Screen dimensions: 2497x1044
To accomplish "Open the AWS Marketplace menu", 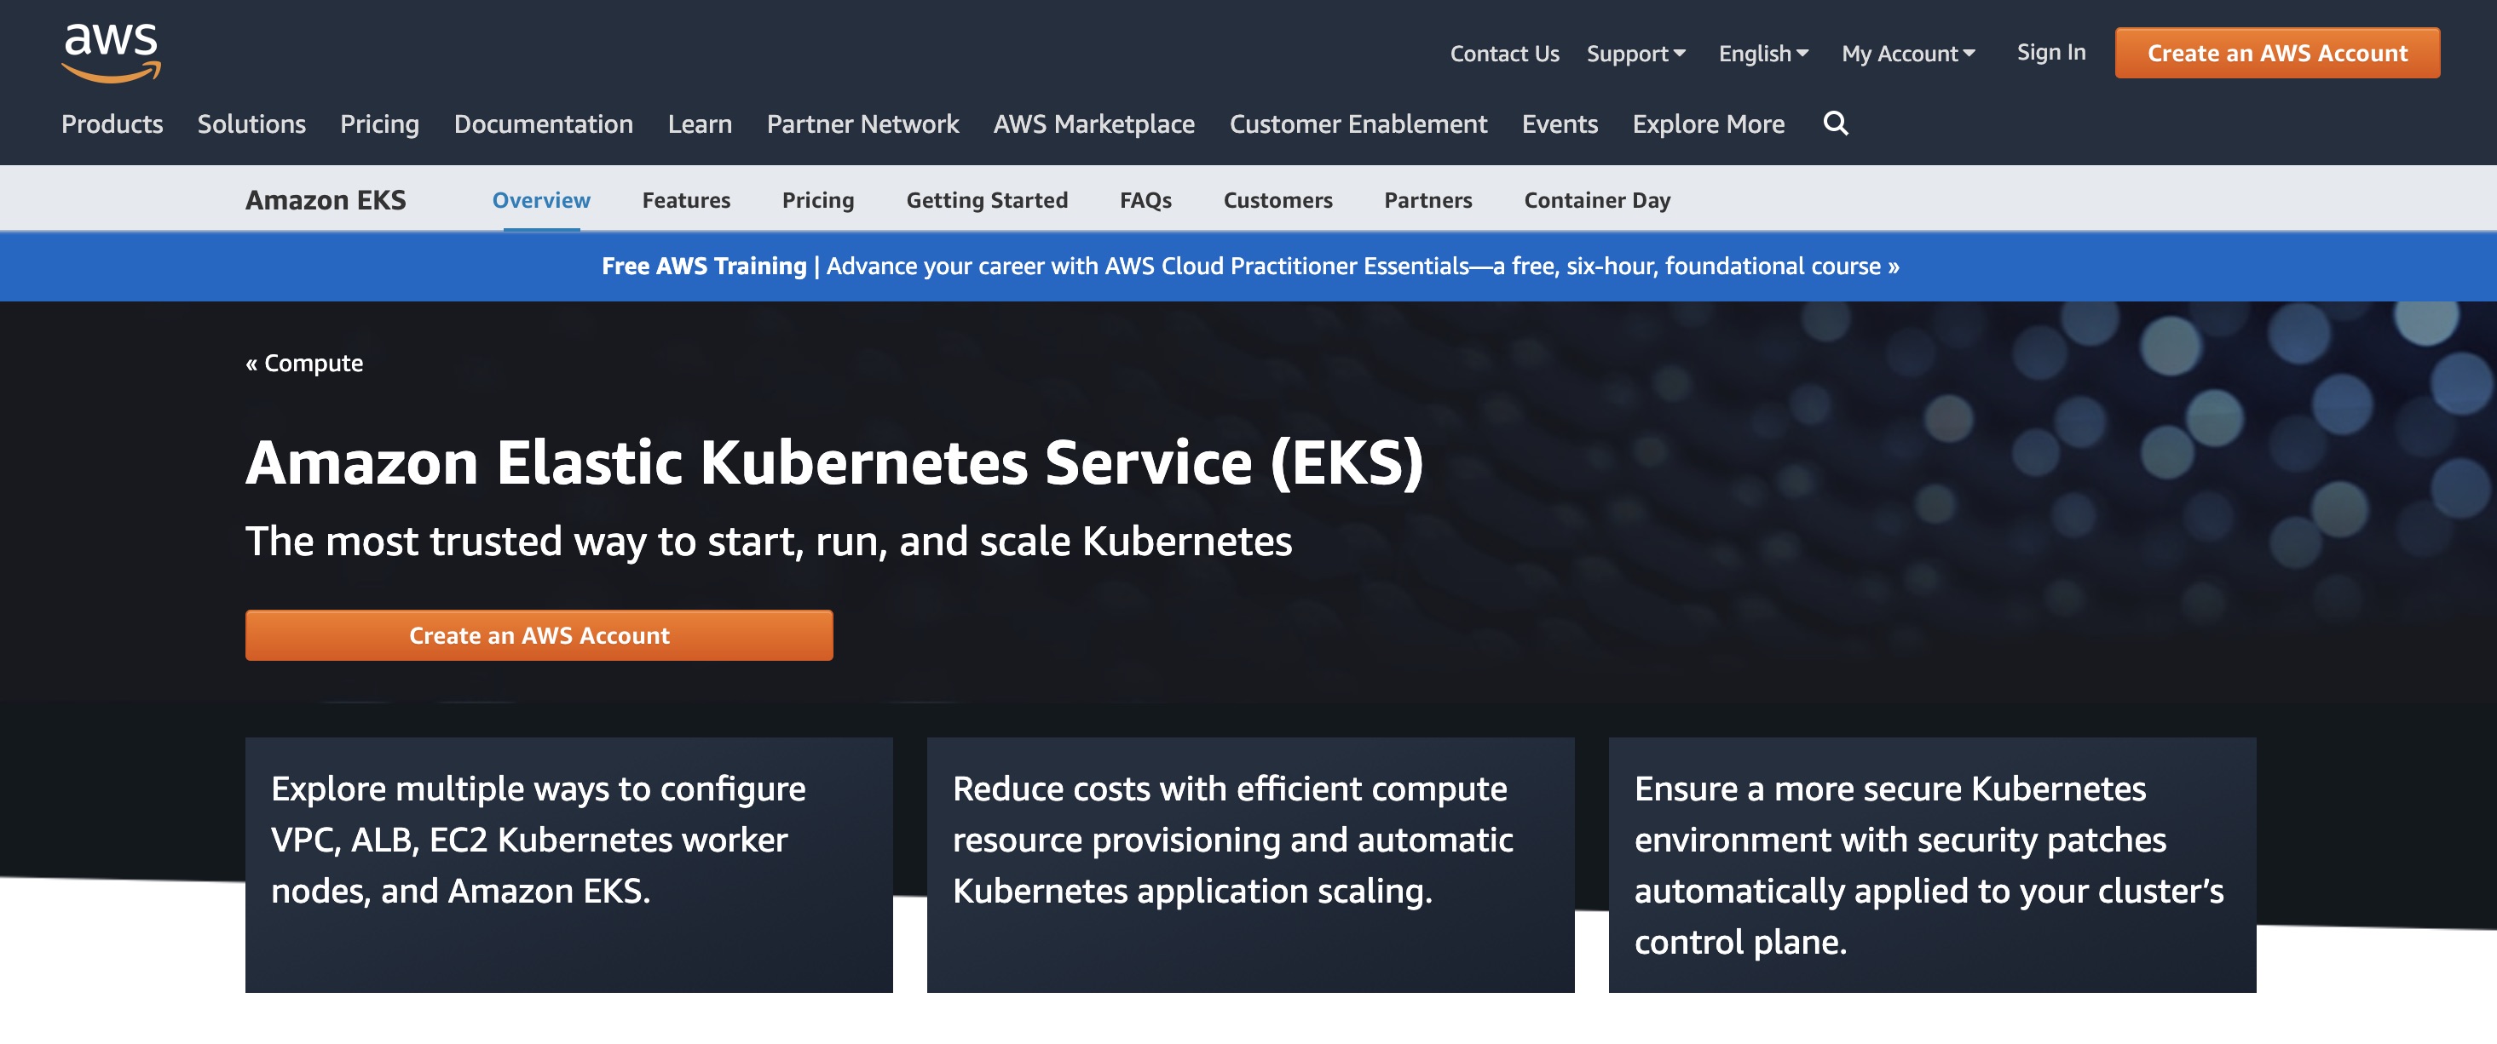I will (x=1094, y=124).
